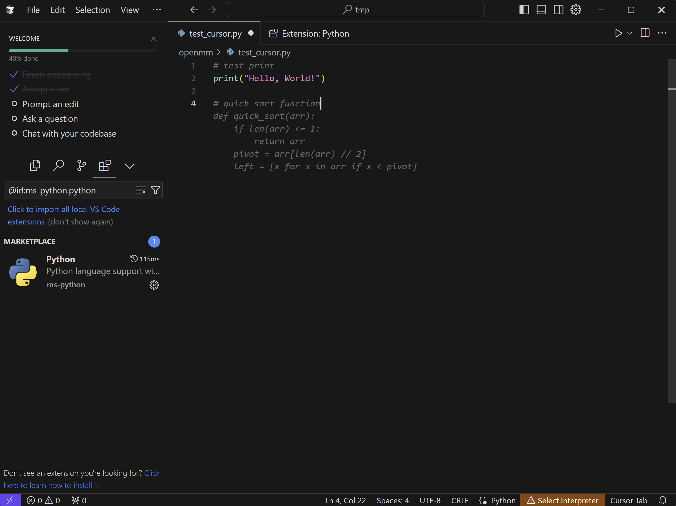The width and height of the screenshot is (676, 506).
Task: Toggle the primary side bar layout
Action: (x=524, y=10)
